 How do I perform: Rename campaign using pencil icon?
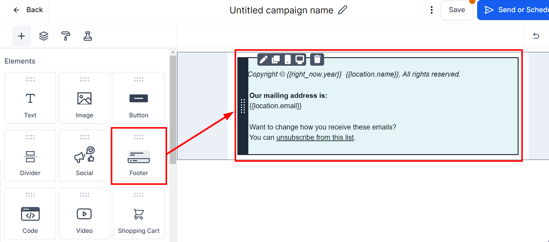tap(343, 10)
